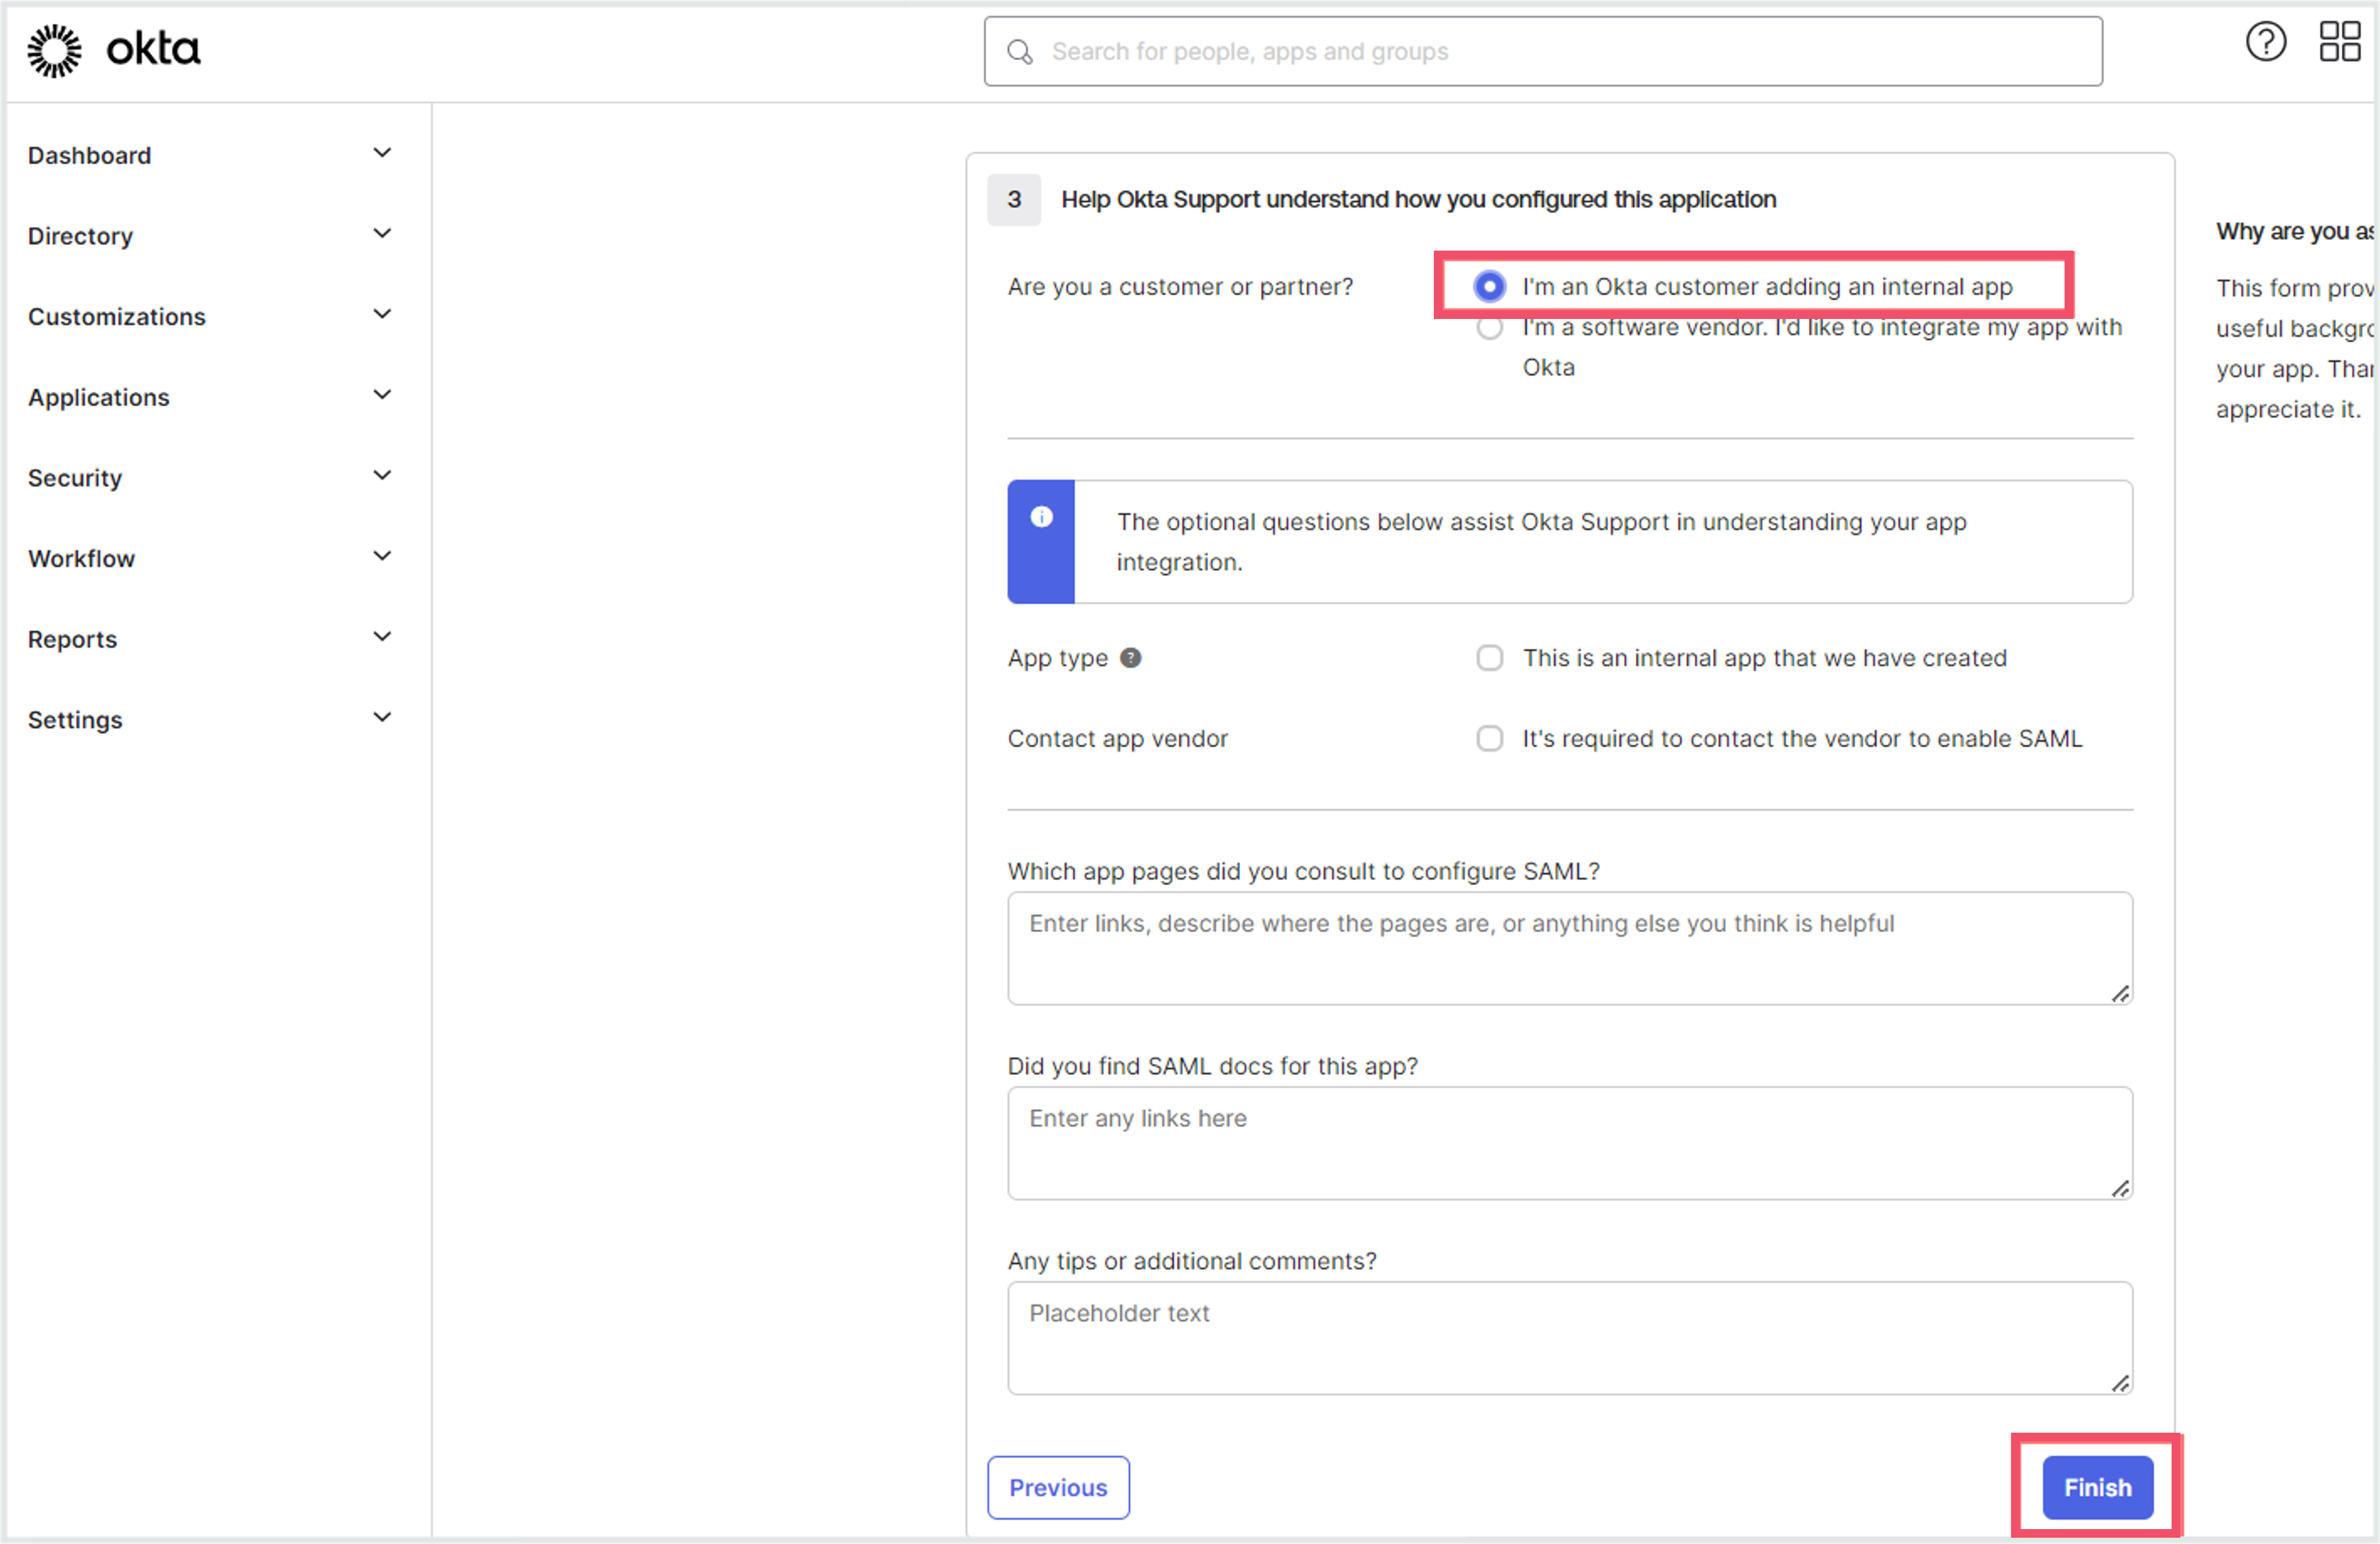This screenshot has width=2380, height=1544.
Task: Click the Previous button
Action: [1058, 1488]
